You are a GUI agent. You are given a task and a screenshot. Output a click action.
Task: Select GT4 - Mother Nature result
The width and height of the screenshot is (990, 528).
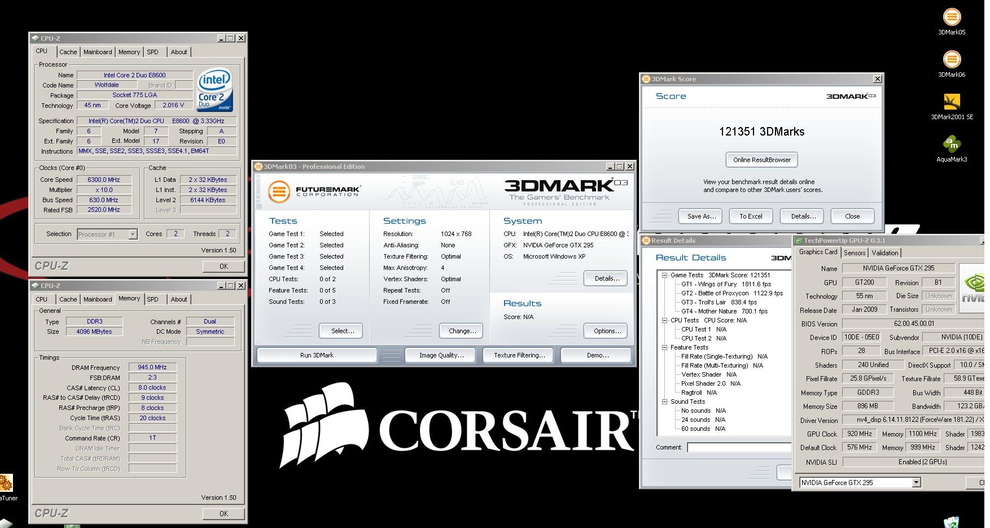coord(724,311)
